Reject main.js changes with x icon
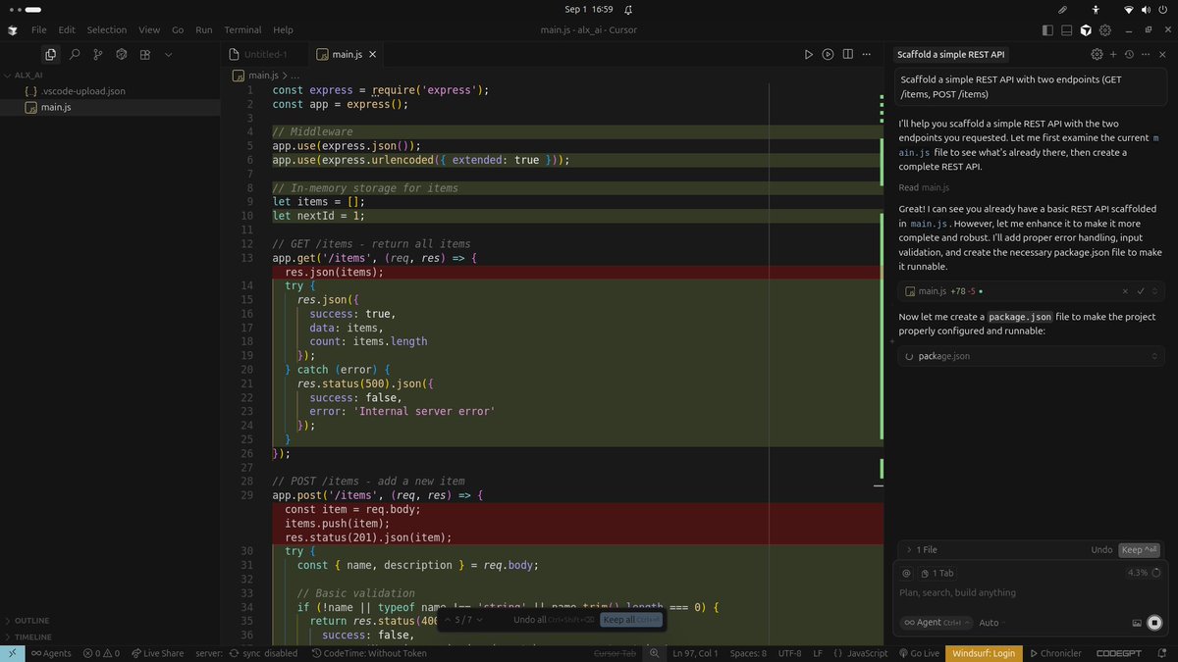 (x=1125, y=291)
